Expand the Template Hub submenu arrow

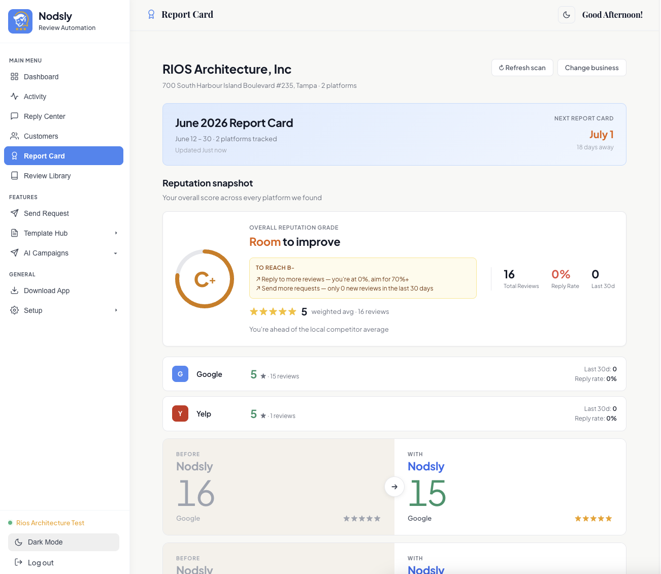point(116,233)
